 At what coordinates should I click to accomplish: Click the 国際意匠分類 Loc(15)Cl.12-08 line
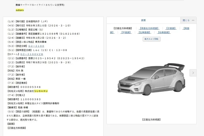click(x=38, y=50)
